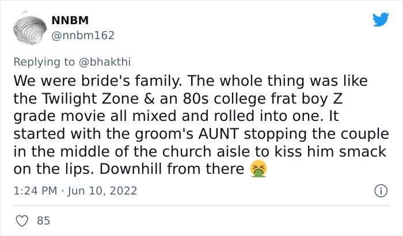Click the divider line above likes
Screen dimensions: 403x236
[201, 206]
